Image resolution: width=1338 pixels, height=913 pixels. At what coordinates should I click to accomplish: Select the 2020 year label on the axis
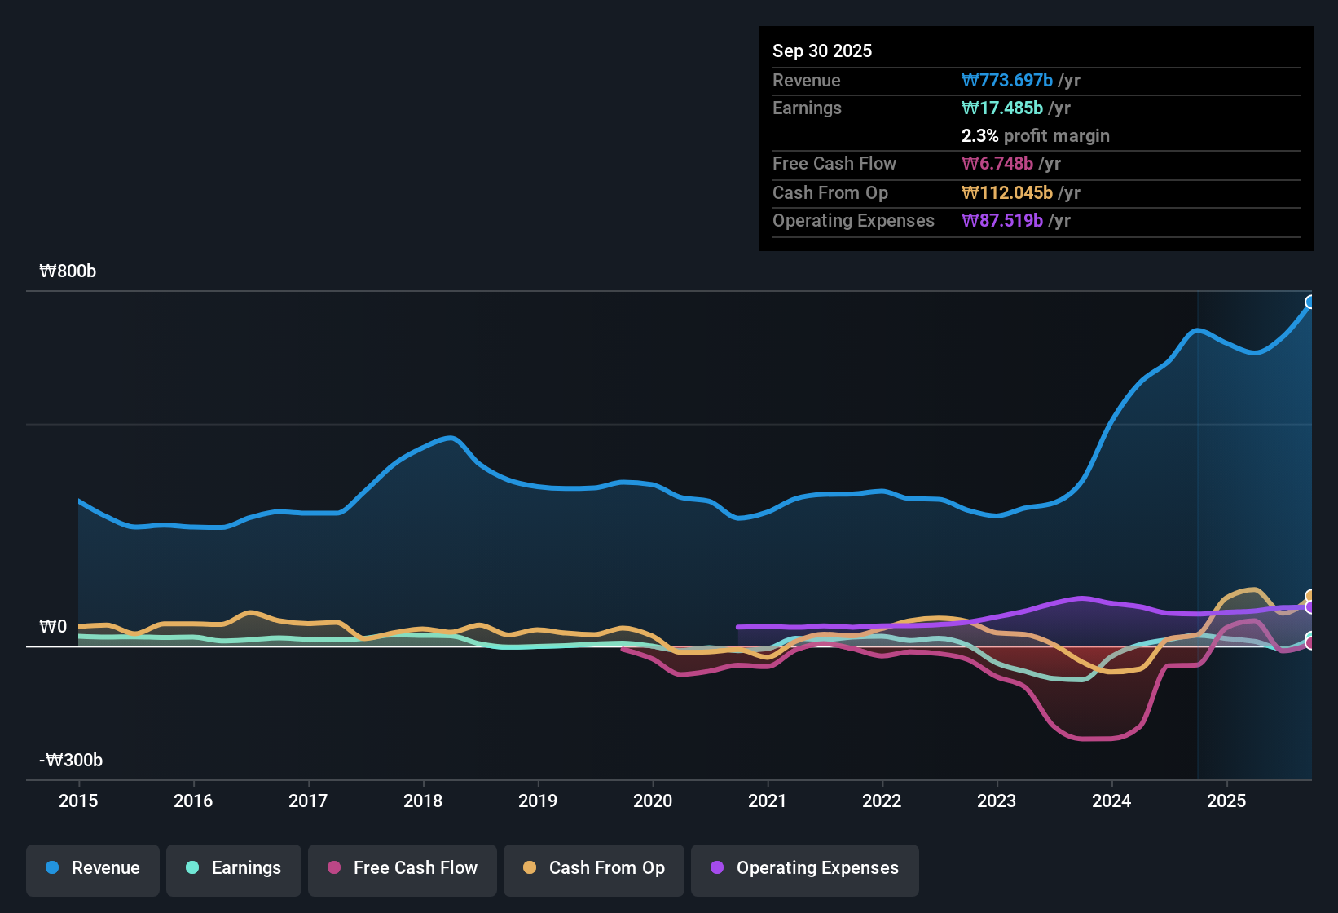coord(653,801)
